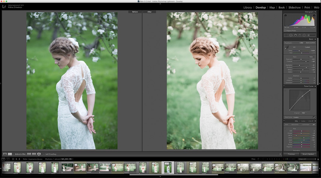Screen dimensions: 321x178
Task: Switch to Slideshow module
Action: [295, 8]
